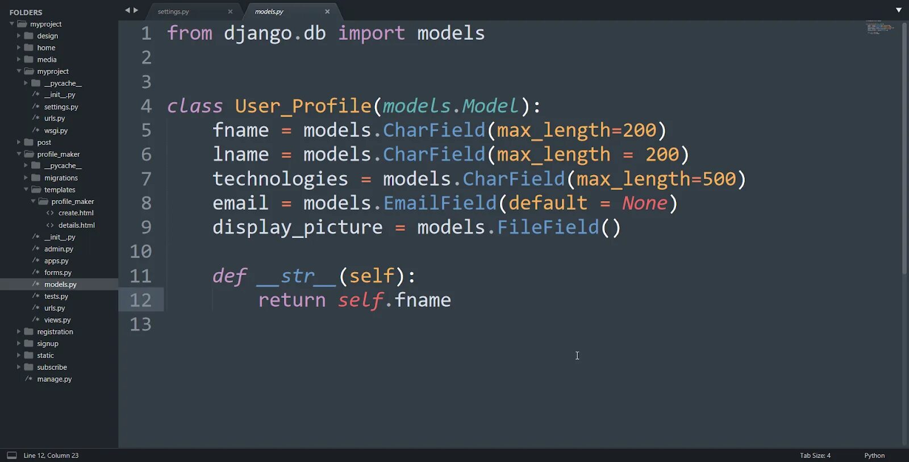Open settings.py in the sidebar
The height and width of the screenshot is (462, 909).
coord(61,107)
